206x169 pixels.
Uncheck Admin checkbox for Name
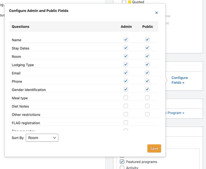126,40
